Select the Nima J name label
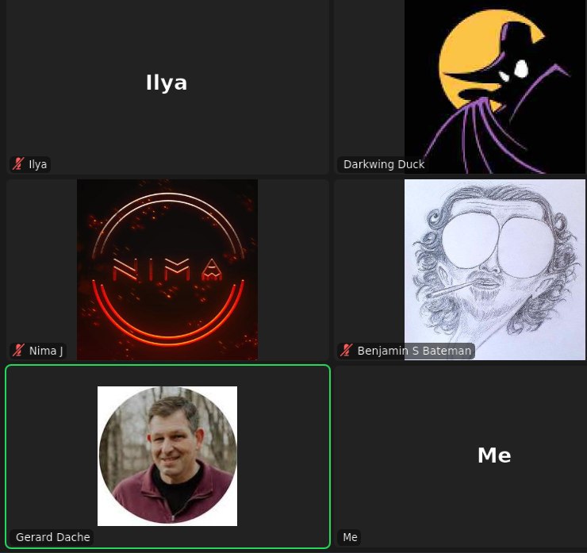Viewport: 587px width, 553px height. point(46,350)
